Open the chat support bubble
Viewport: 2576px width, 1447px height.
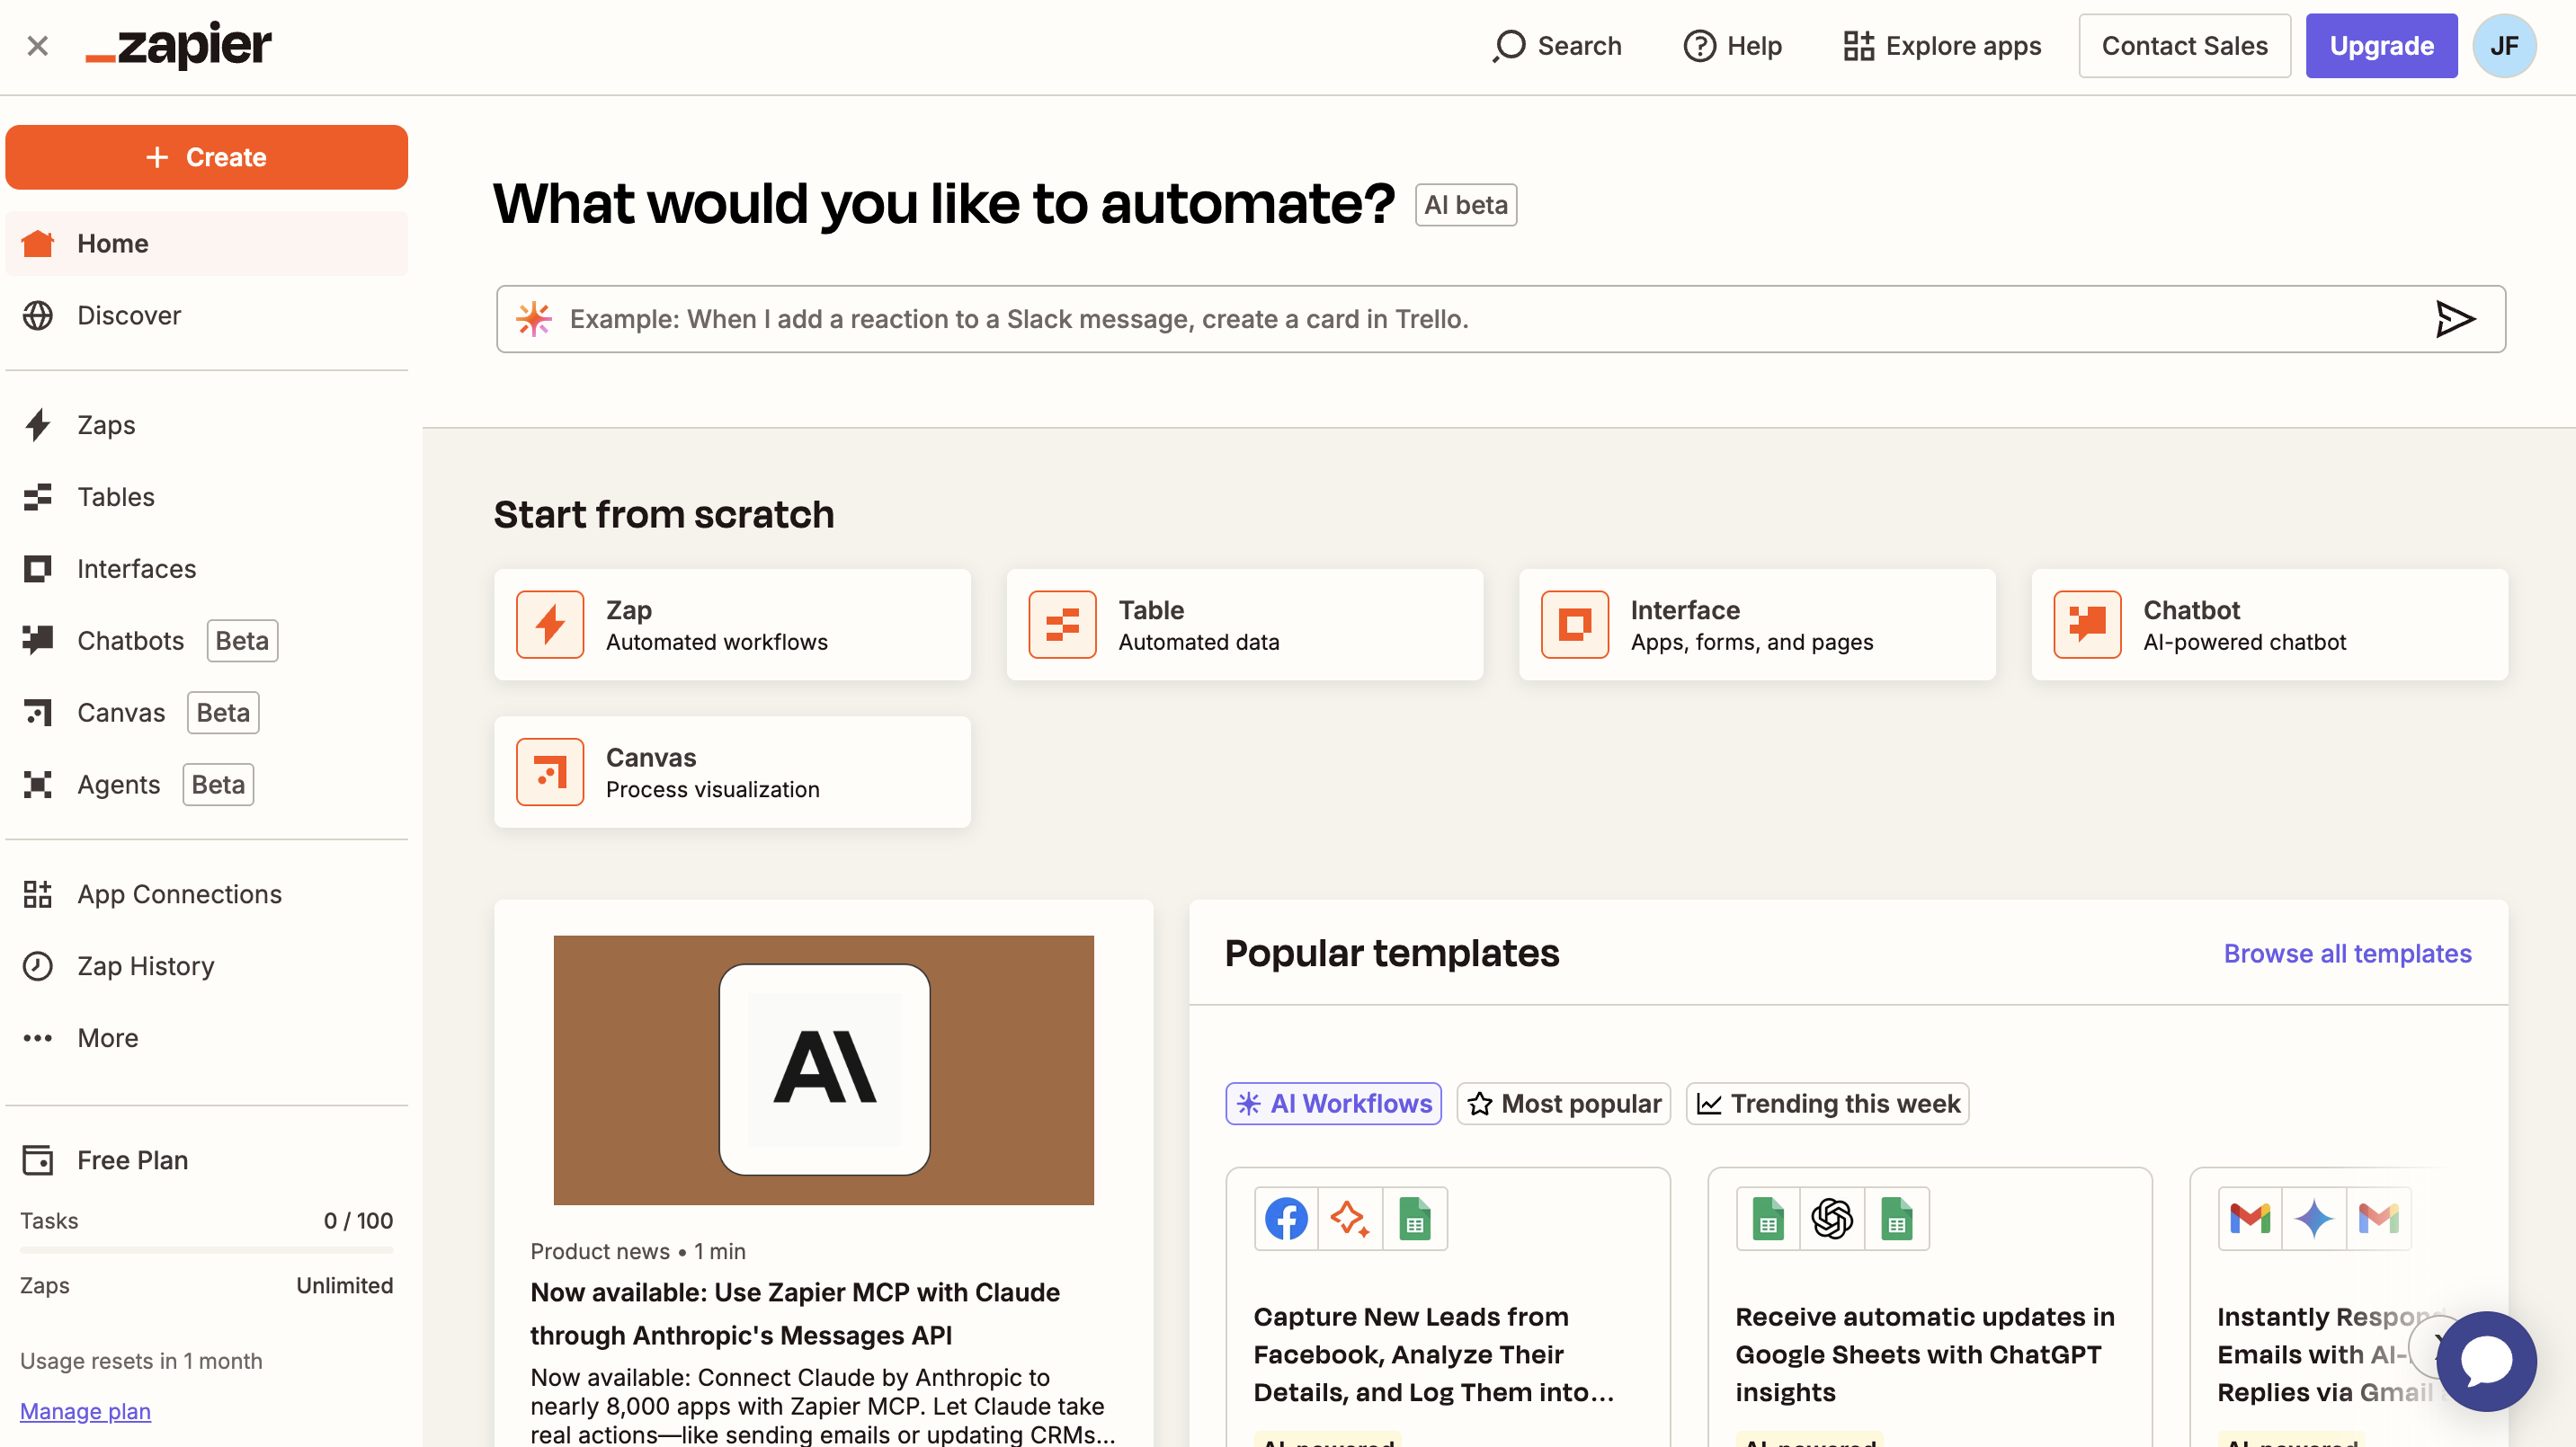2486,1361
